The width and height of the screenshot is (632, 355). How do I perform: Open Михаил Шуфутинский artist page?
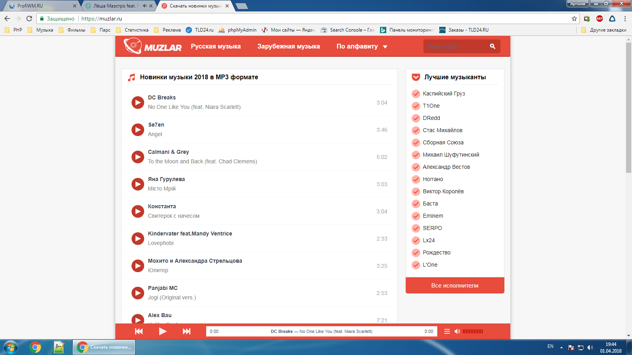tap(451, 155)
